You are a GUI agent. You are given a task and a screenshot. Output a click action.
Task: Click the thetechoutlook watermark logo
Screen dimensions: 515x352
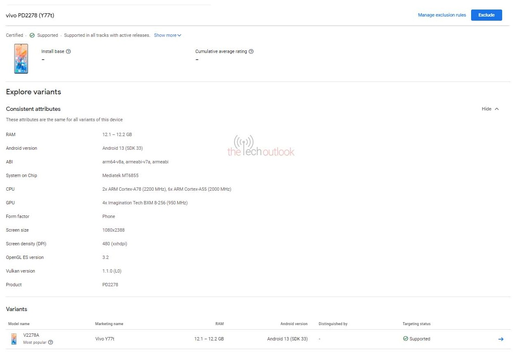(x=261, y=146)
